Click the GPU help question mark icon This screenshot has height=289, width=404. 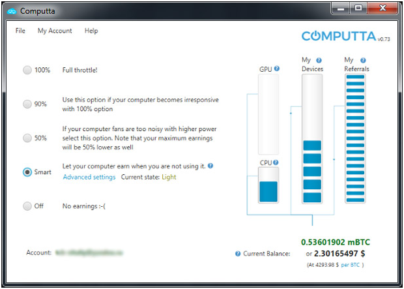click(x=277, y=68)
